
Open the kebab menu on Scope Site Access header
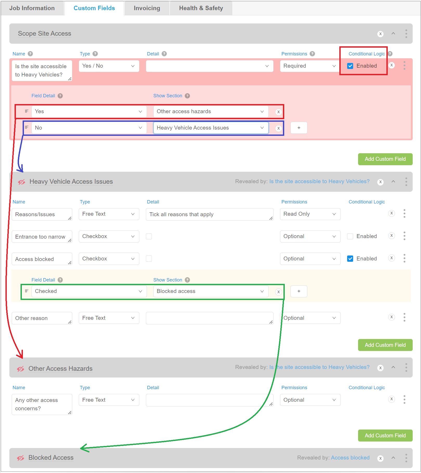(406, 34)
